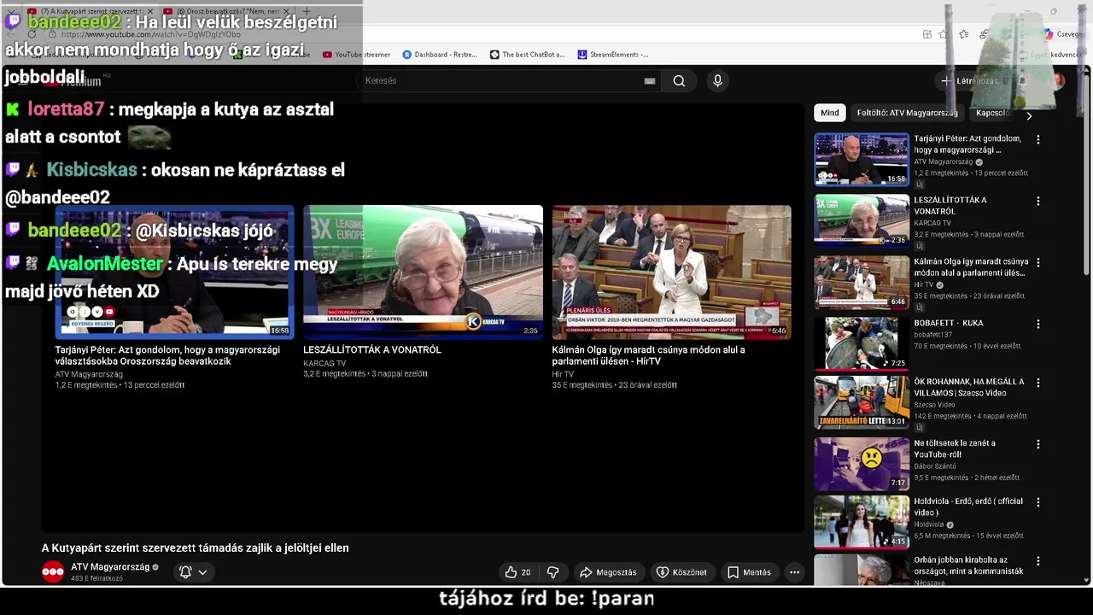Open the Orbán jobban kirabolta az országot video
The image size is (1093, 615).
click(x=862, y=571)
